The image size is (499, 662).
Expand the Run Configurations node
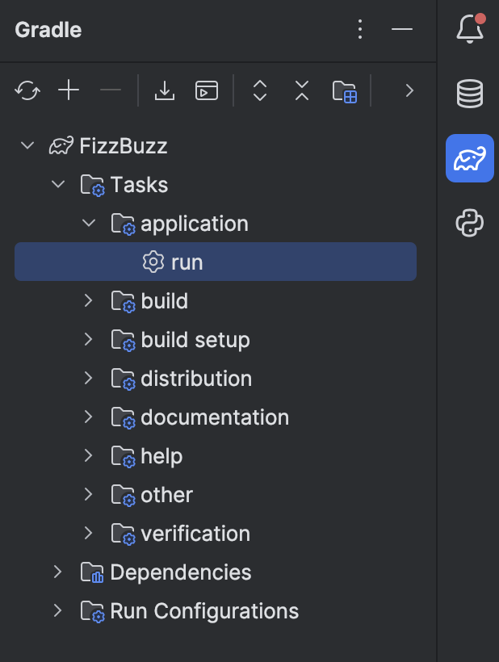57,610
